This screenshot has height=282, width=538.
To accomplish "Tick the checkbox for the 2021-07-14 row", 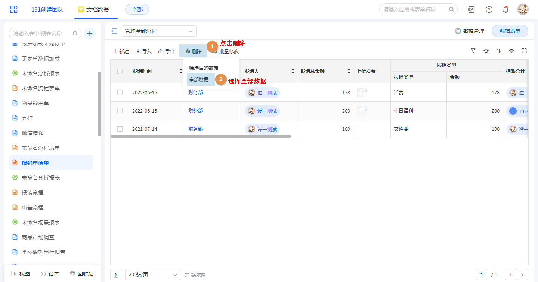I will [x=120, y=129].
